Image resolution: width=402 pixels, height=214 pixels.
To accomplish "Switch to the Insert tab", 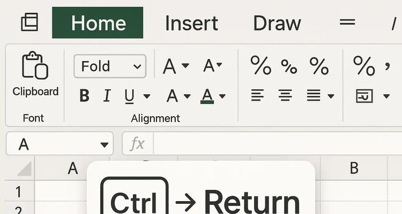I will pos(191,24).
